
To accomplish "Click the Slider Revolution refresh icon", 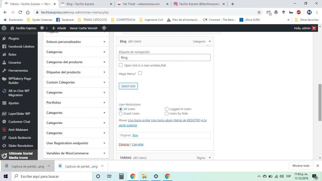I will pos(4,146).
